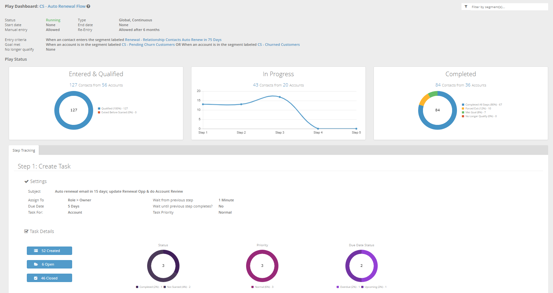
Task: Click the folder icon in 6 Open button
Action: [36, 264]
